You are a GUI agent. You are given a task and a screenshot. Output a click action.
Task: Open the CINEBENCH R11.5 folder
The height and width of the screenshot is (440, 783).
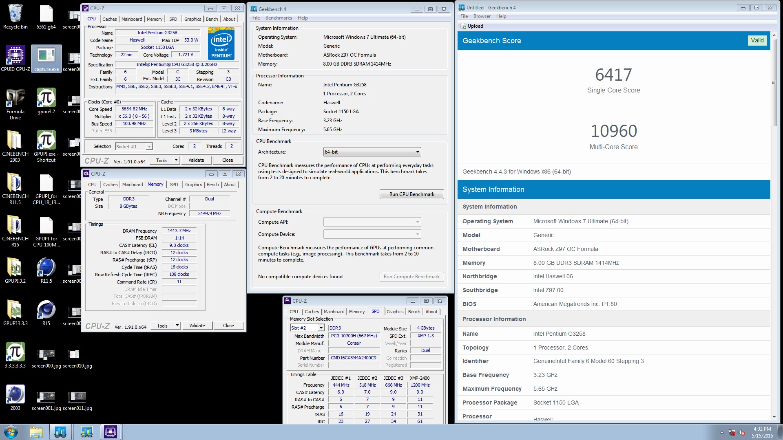(15, 189)
